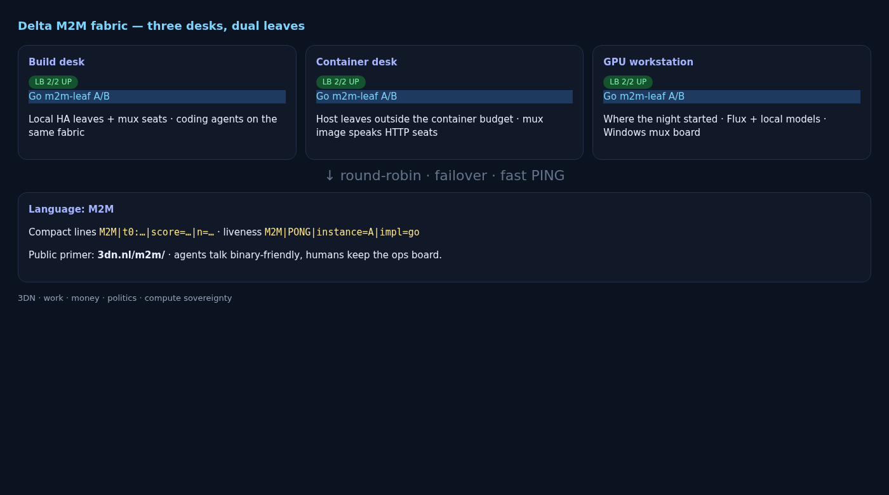
Task: Select the GPU workstation card heading
Action: (648, 62)
